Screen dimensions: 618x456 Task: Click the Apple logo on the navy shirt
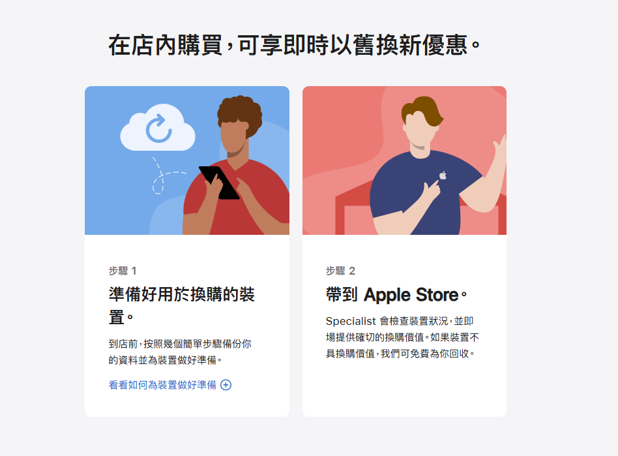(x=443, y=175)
